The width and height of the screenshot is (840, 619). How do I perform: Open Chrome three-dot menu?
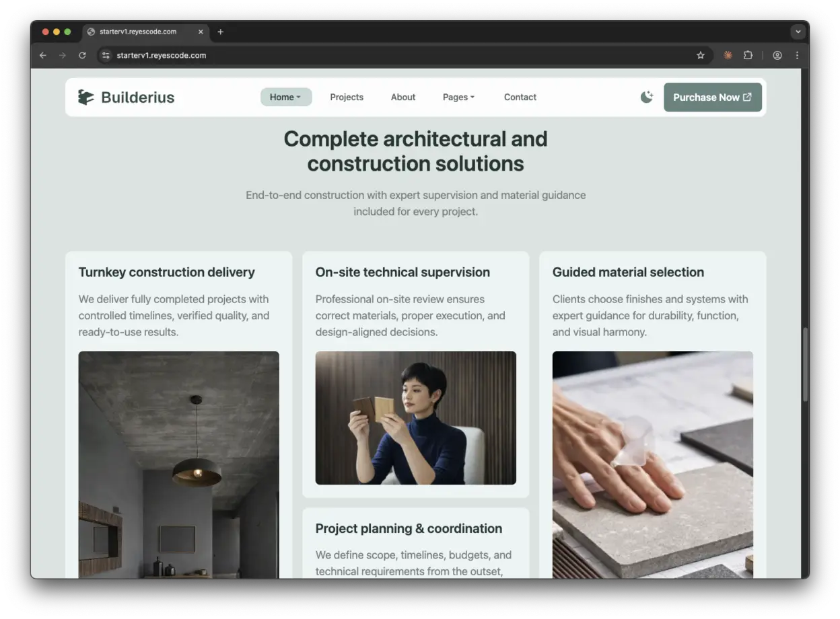pyautogui.click(x=797, y=55)
